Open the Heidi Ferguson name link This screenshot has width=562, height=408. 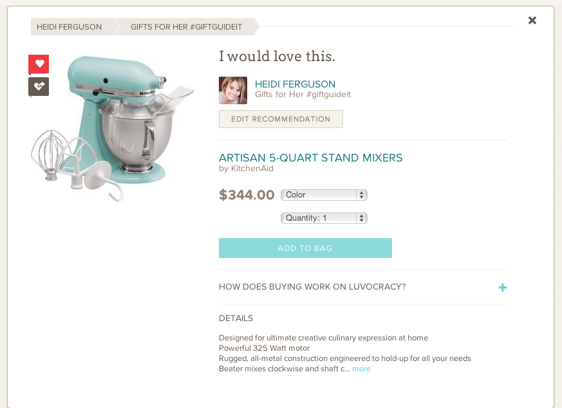295,84
